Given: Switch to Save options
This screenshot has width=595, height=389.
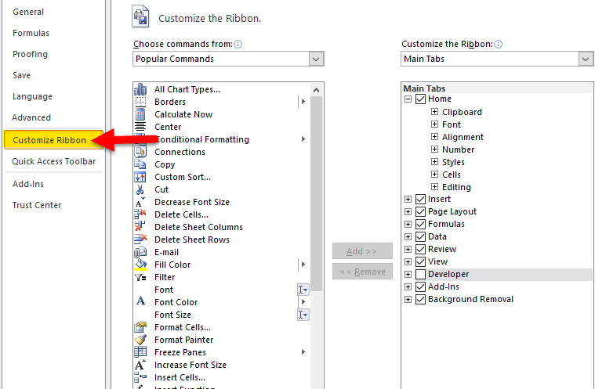Looking at the screenshot, I should pyautogui.click(x=21, y=75).
